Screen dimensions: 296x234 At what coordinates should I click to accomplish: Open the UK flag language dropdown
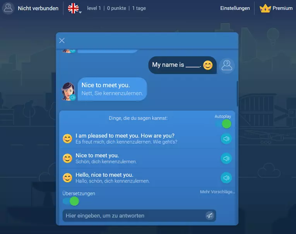[x=74, y=9]
